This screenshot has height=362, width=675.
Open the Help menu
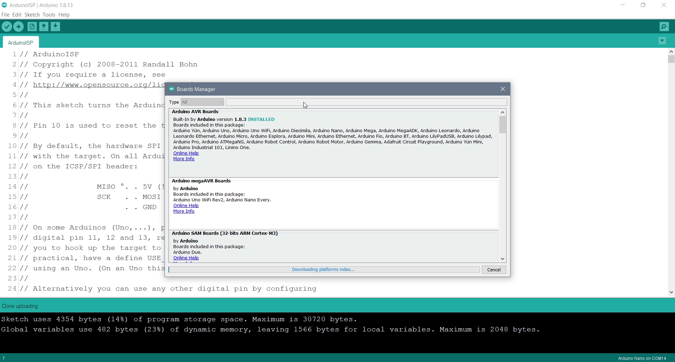pyautogui.click(x=64, y=15)
